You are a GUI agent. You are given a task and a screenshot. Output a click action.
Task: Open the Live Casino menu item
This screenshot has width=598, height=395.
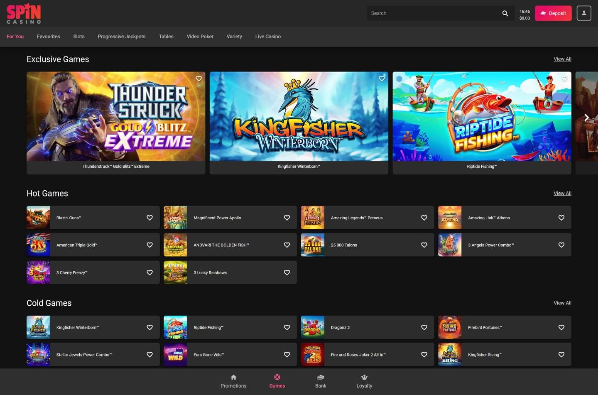pos(268,37)
